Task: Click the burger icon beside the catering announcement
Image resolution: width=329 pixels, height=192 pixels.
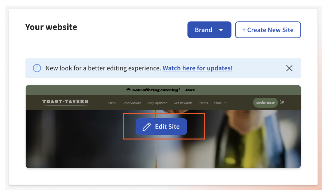Action: (x=128, y=90)
